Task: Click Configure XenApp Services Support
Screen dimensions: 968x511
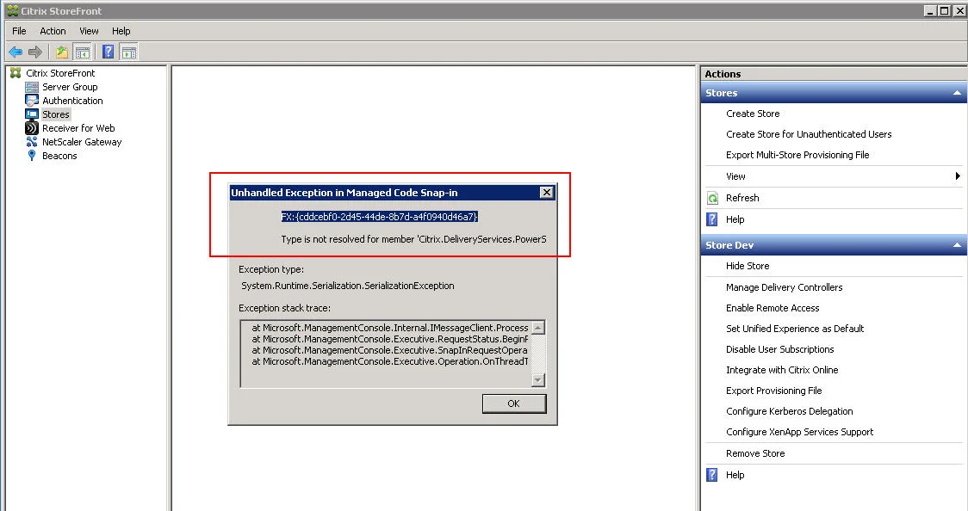Action: pos(799,432)
